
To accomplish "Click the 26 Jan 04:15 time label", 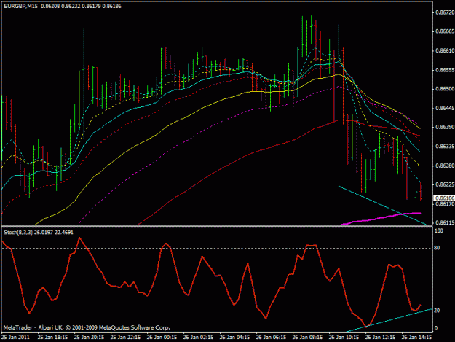I will pos(234,338).
